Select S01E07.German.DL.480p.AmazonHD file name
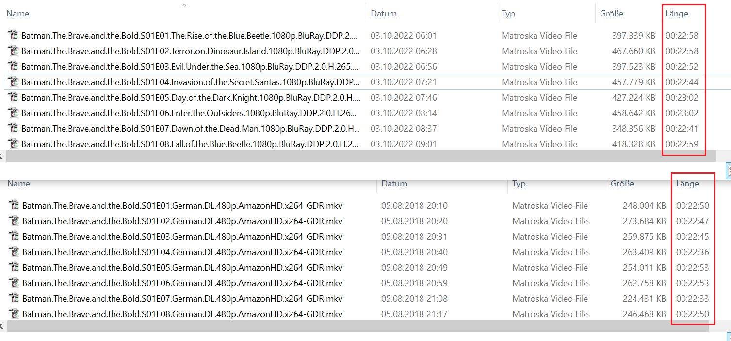Image resolution: width=731 pixels, height=341 pixels. [x=182, y=298]
